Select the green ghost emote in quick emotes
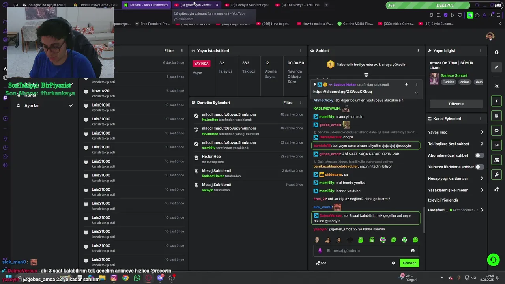This screenshot has height=284, width=505. [361, 240]
